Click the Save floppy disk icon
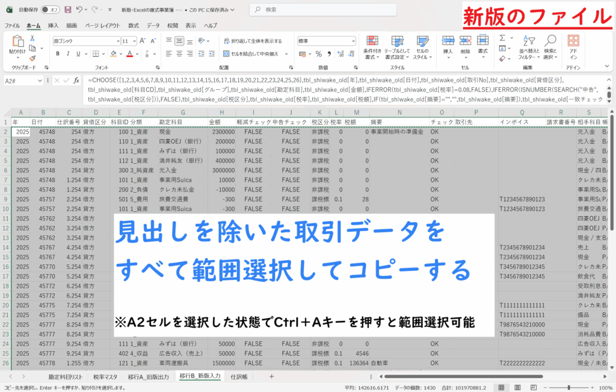 point(67,10)
